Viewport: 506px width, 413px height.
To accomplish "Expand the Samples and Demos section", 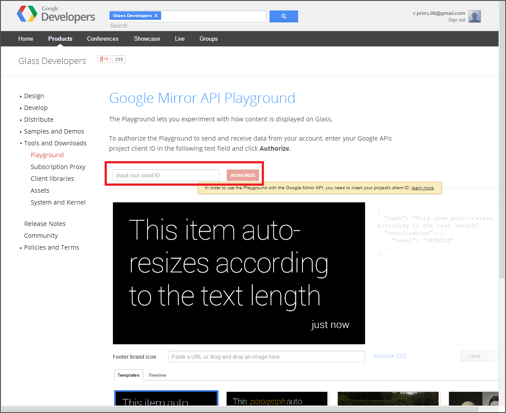I will click(x=54, y=131).
